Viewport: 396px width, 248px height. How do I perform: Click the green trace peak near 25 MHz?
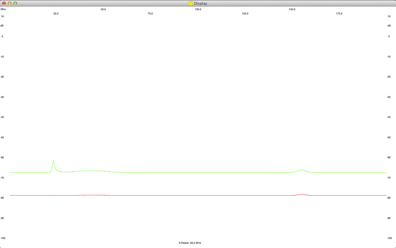point(54,162)
